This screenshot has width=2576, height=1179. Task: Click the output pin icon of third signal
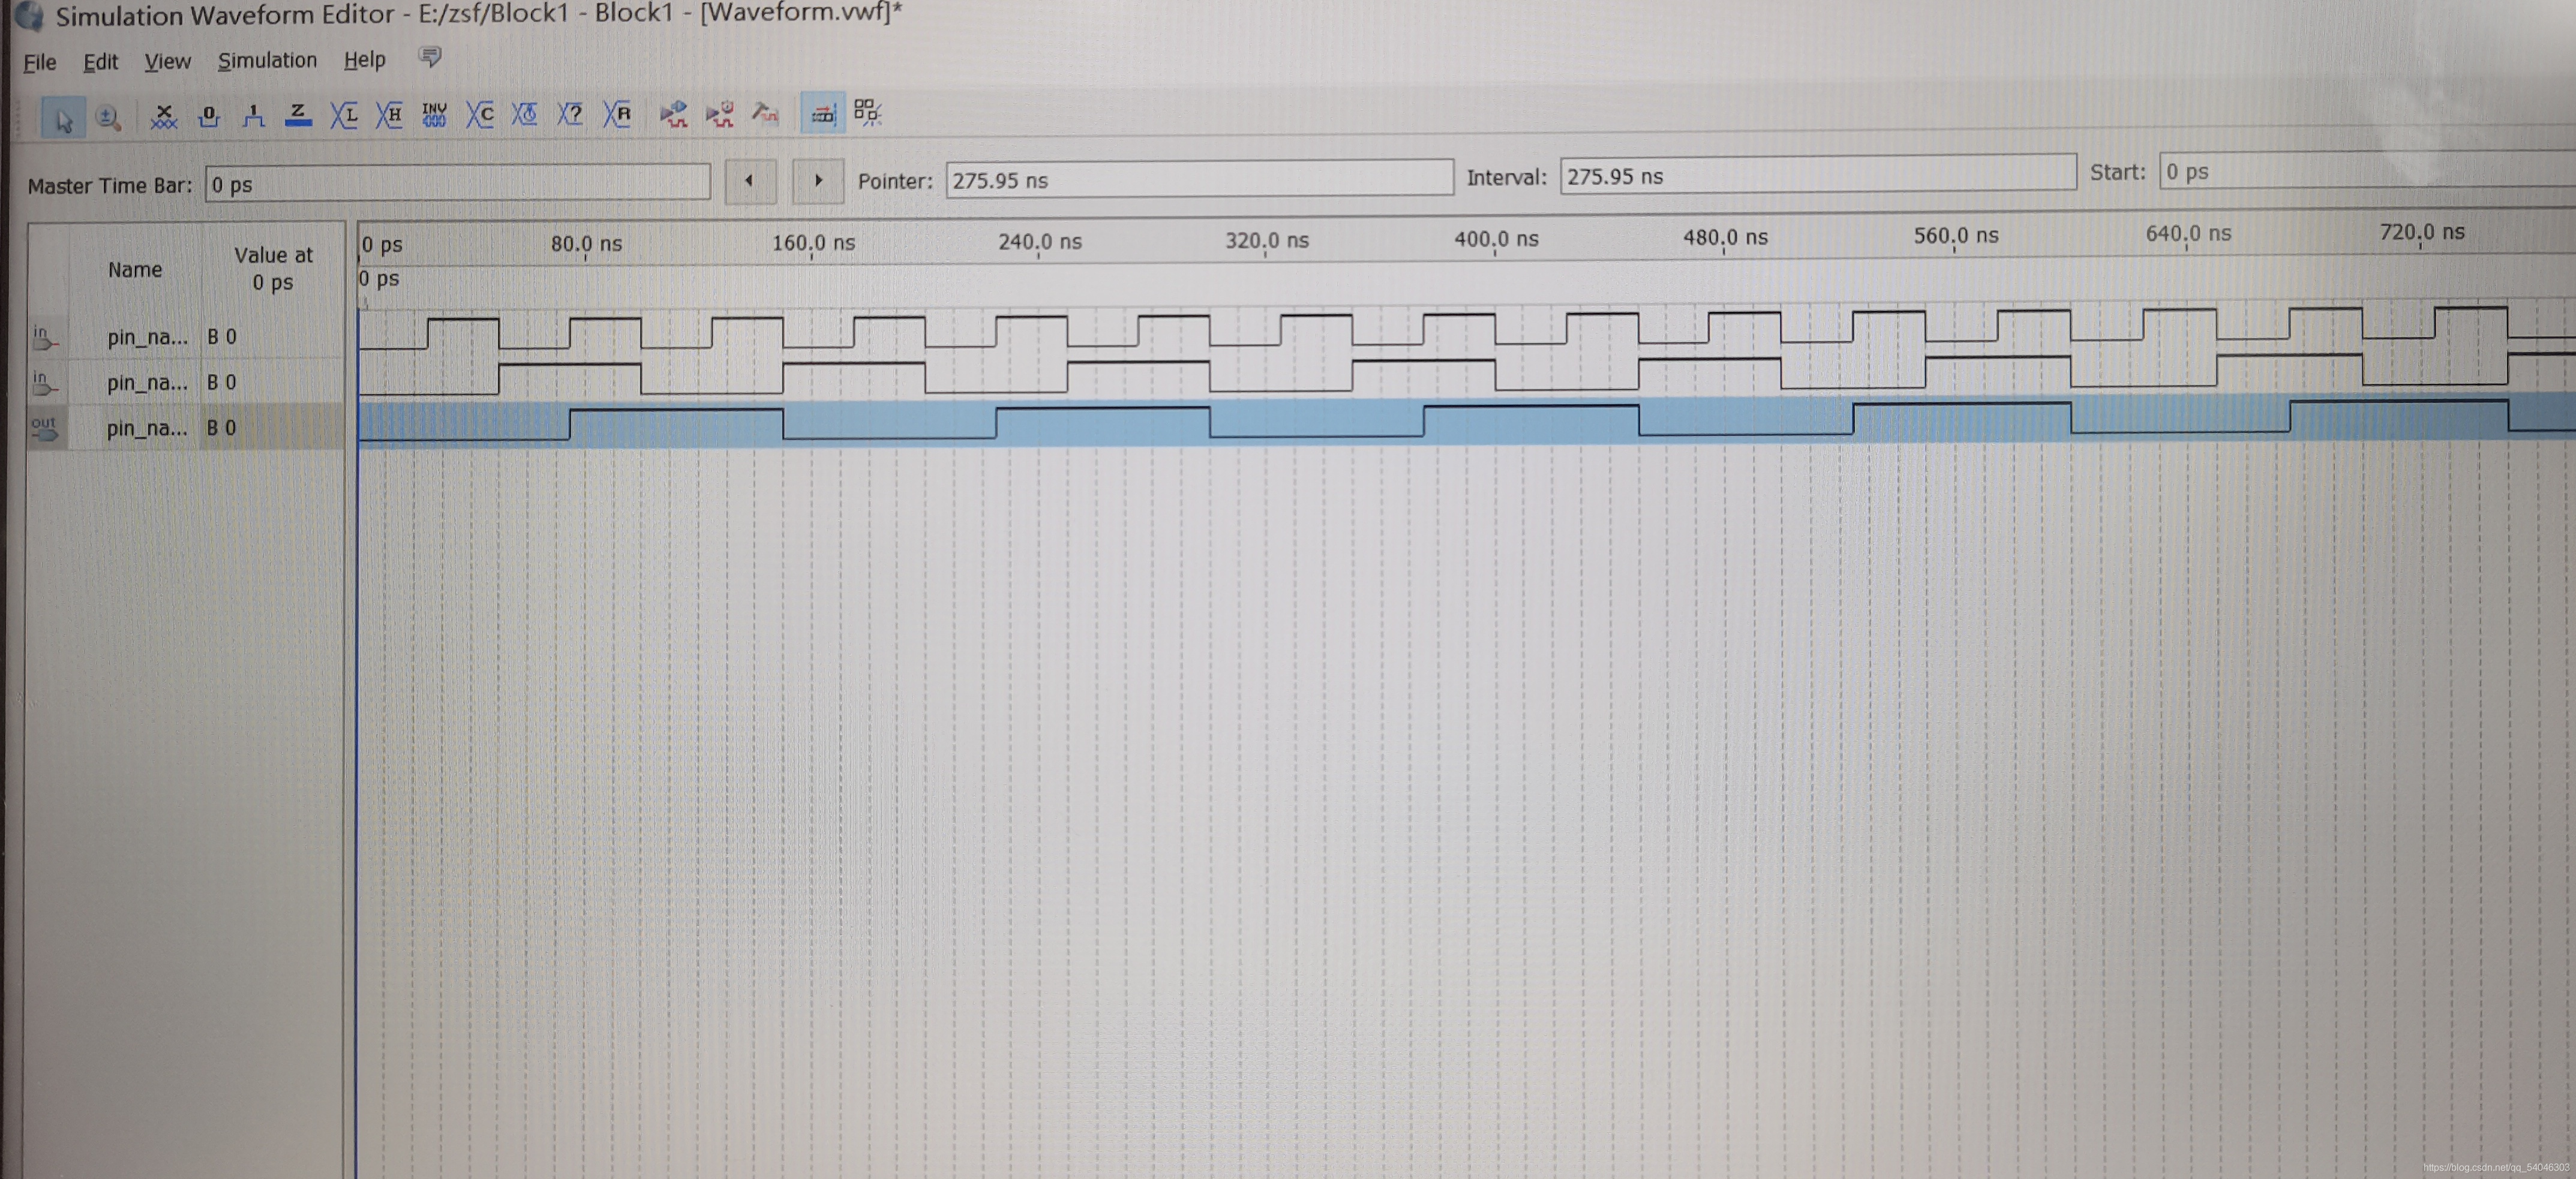[x=44, y=428]
